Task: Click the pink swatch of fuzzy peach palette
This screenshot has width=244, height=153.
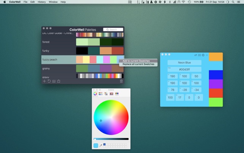Action: (x=93, y=60)
